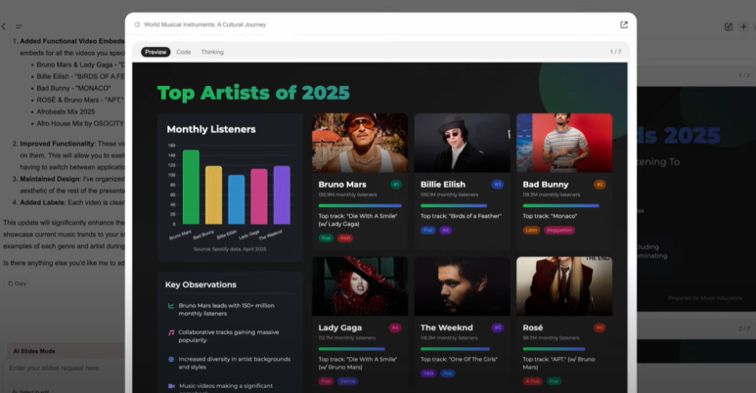Switch to the Code tab
Viewport: 756px width, 393px height.
(x=183, y=52)
